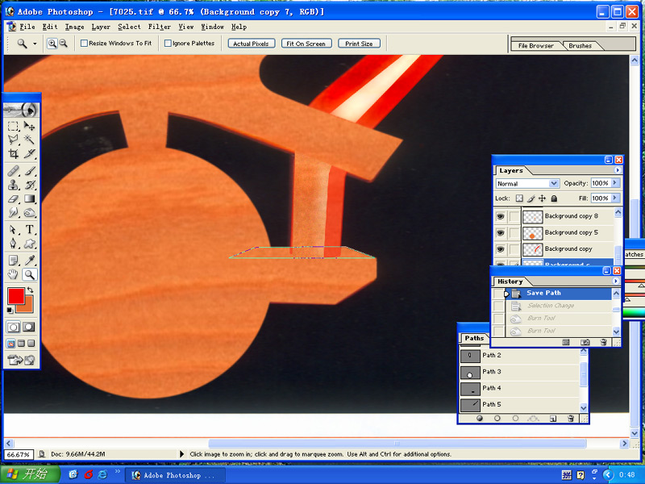Enable Resize Windows To Fit checkbox
Screen dimensions: 645x484
84,44
